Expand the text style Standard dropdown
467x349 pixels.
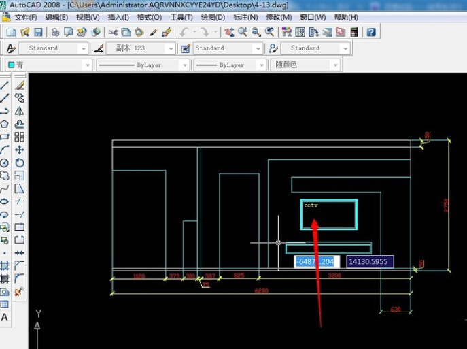83,48
